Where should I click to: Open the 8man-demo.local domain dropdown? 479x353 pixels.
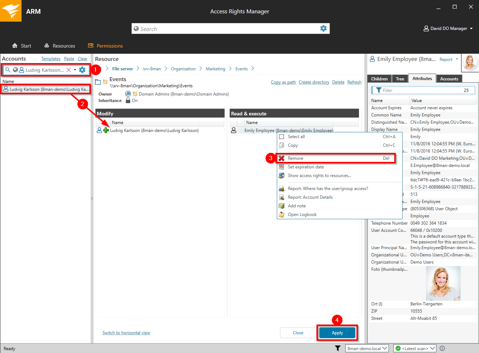(x=367, y=348)
